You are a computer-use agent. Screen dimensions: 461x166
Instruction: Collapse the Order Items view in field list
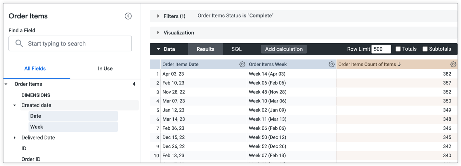tap(6, 84)
